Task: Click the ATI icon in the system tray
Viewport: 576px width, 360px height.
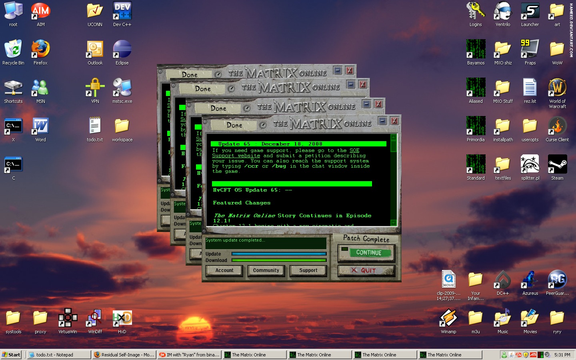Action: pos(533,355)
